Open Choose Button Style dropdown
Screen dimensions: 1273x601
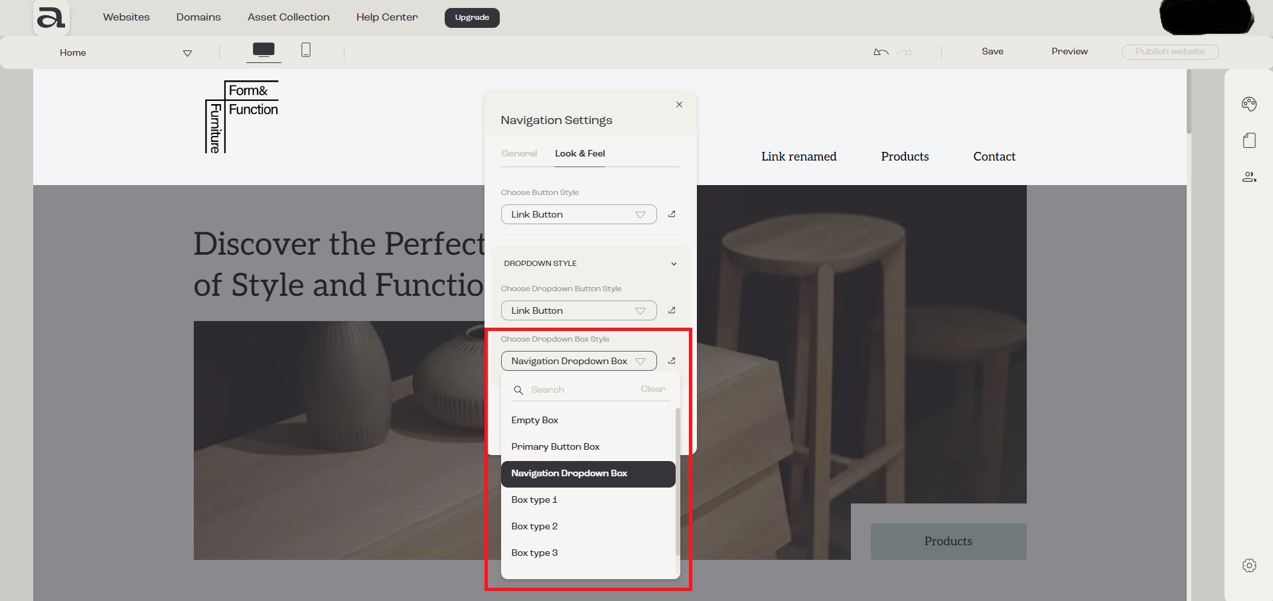(579, 214)
